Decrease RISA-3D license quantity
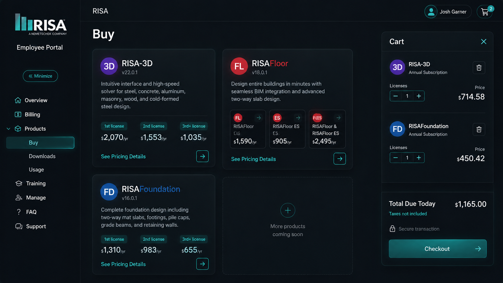Viewport: 503px width, 283px height. 396,96
